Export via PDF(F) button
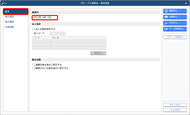 (x=175, y=23)
